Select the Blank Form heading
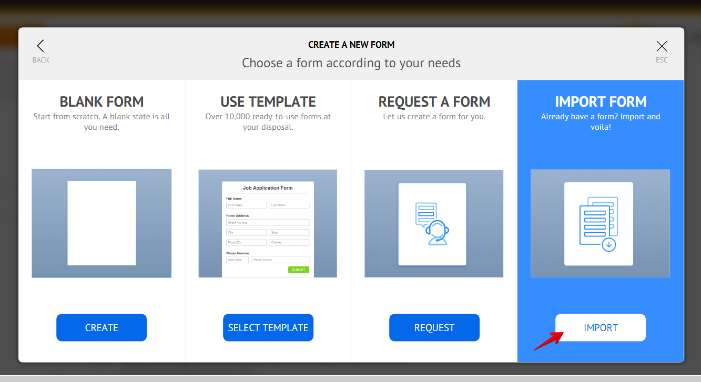Image resolution: width=701 pixels, height=382 pixels. (x=101, y=101)
